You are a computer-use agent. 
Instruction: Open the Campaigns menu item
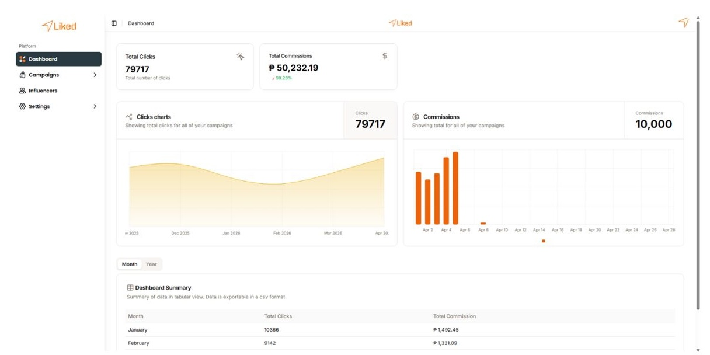(x=58, y=75)
